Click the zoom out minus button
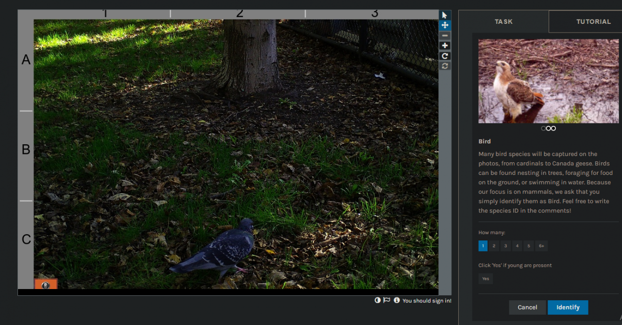The image size is (622, 325). pyautogui.click(x=445, y=35)
